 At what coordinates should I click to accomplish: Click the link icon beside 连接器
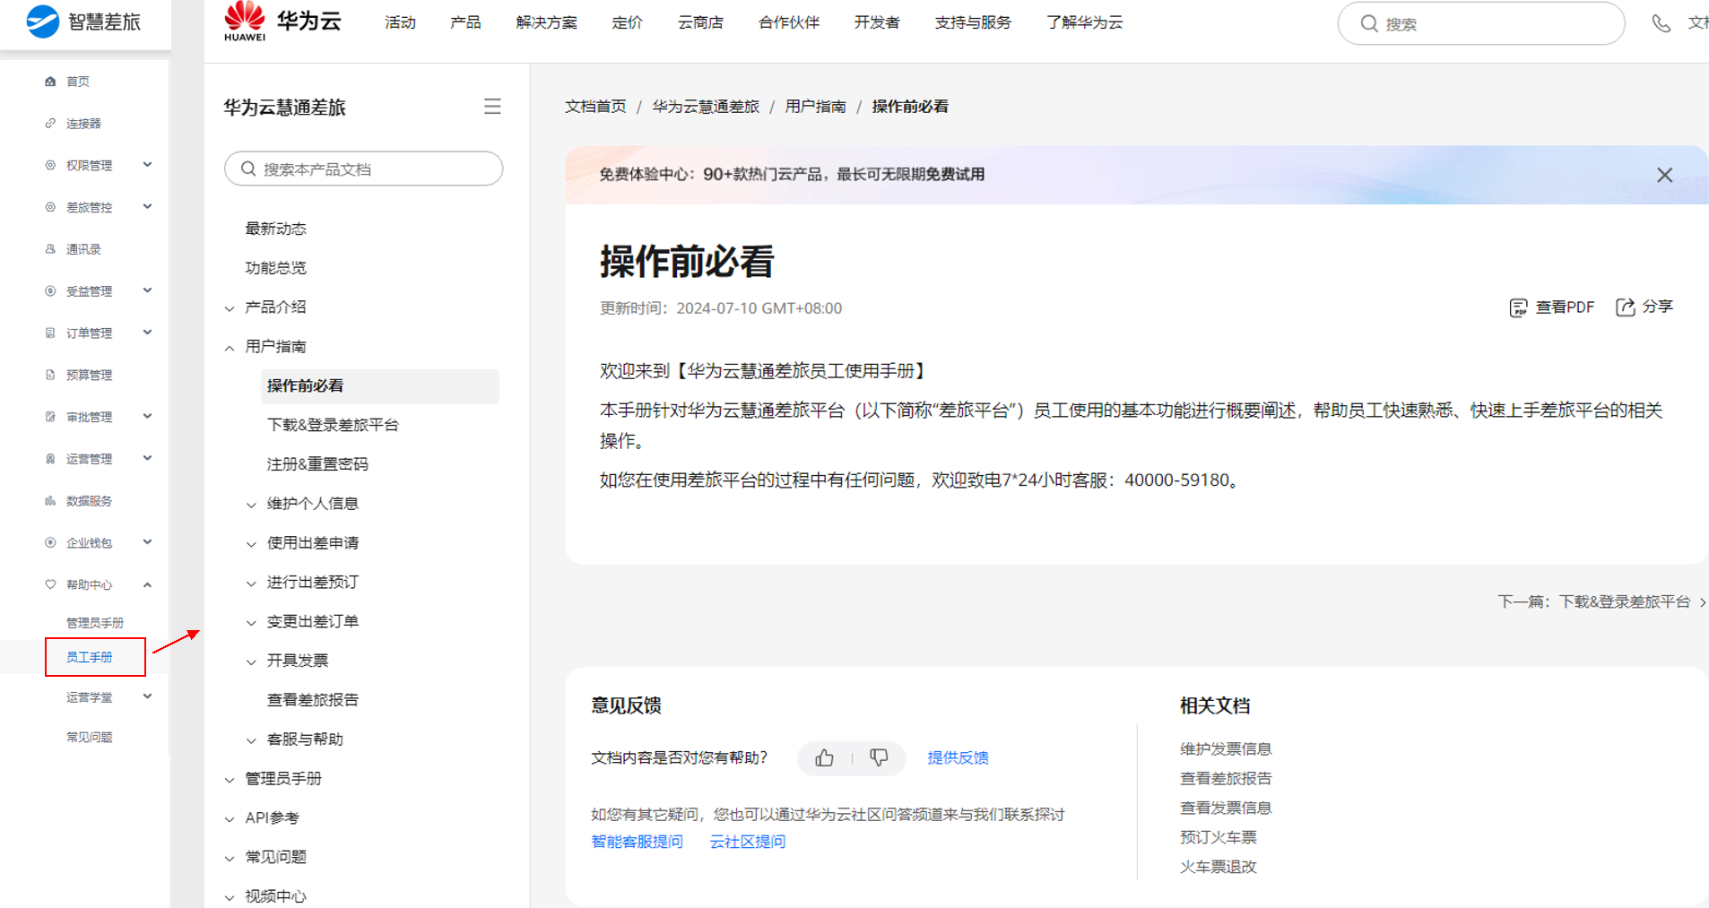50,124
